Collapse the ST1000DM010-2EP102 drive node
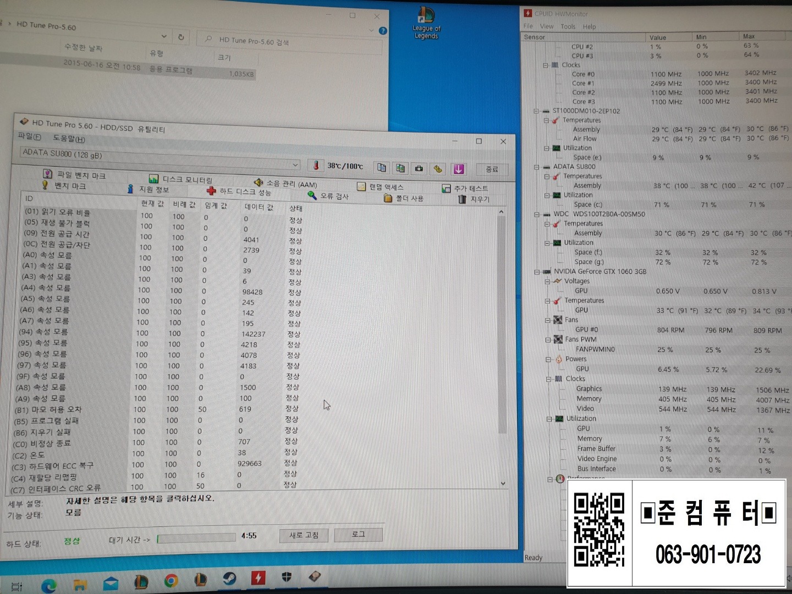Screen dimensions: 792x594 pos(536,111)
